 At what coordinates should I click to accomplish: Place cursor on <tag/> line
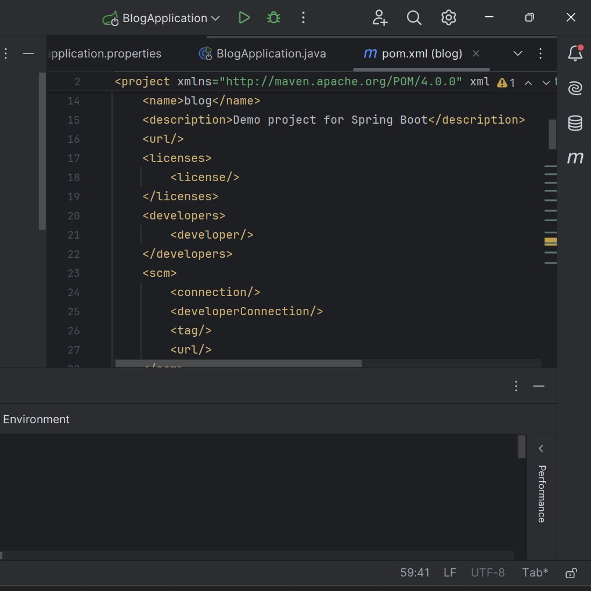[x=191, y=330]
